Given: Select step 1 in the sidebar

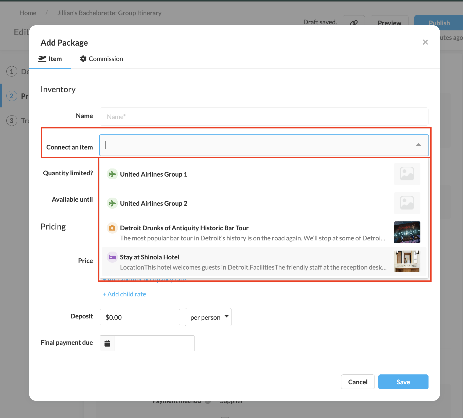Looking at the screenshot, I should pos(12,71).
